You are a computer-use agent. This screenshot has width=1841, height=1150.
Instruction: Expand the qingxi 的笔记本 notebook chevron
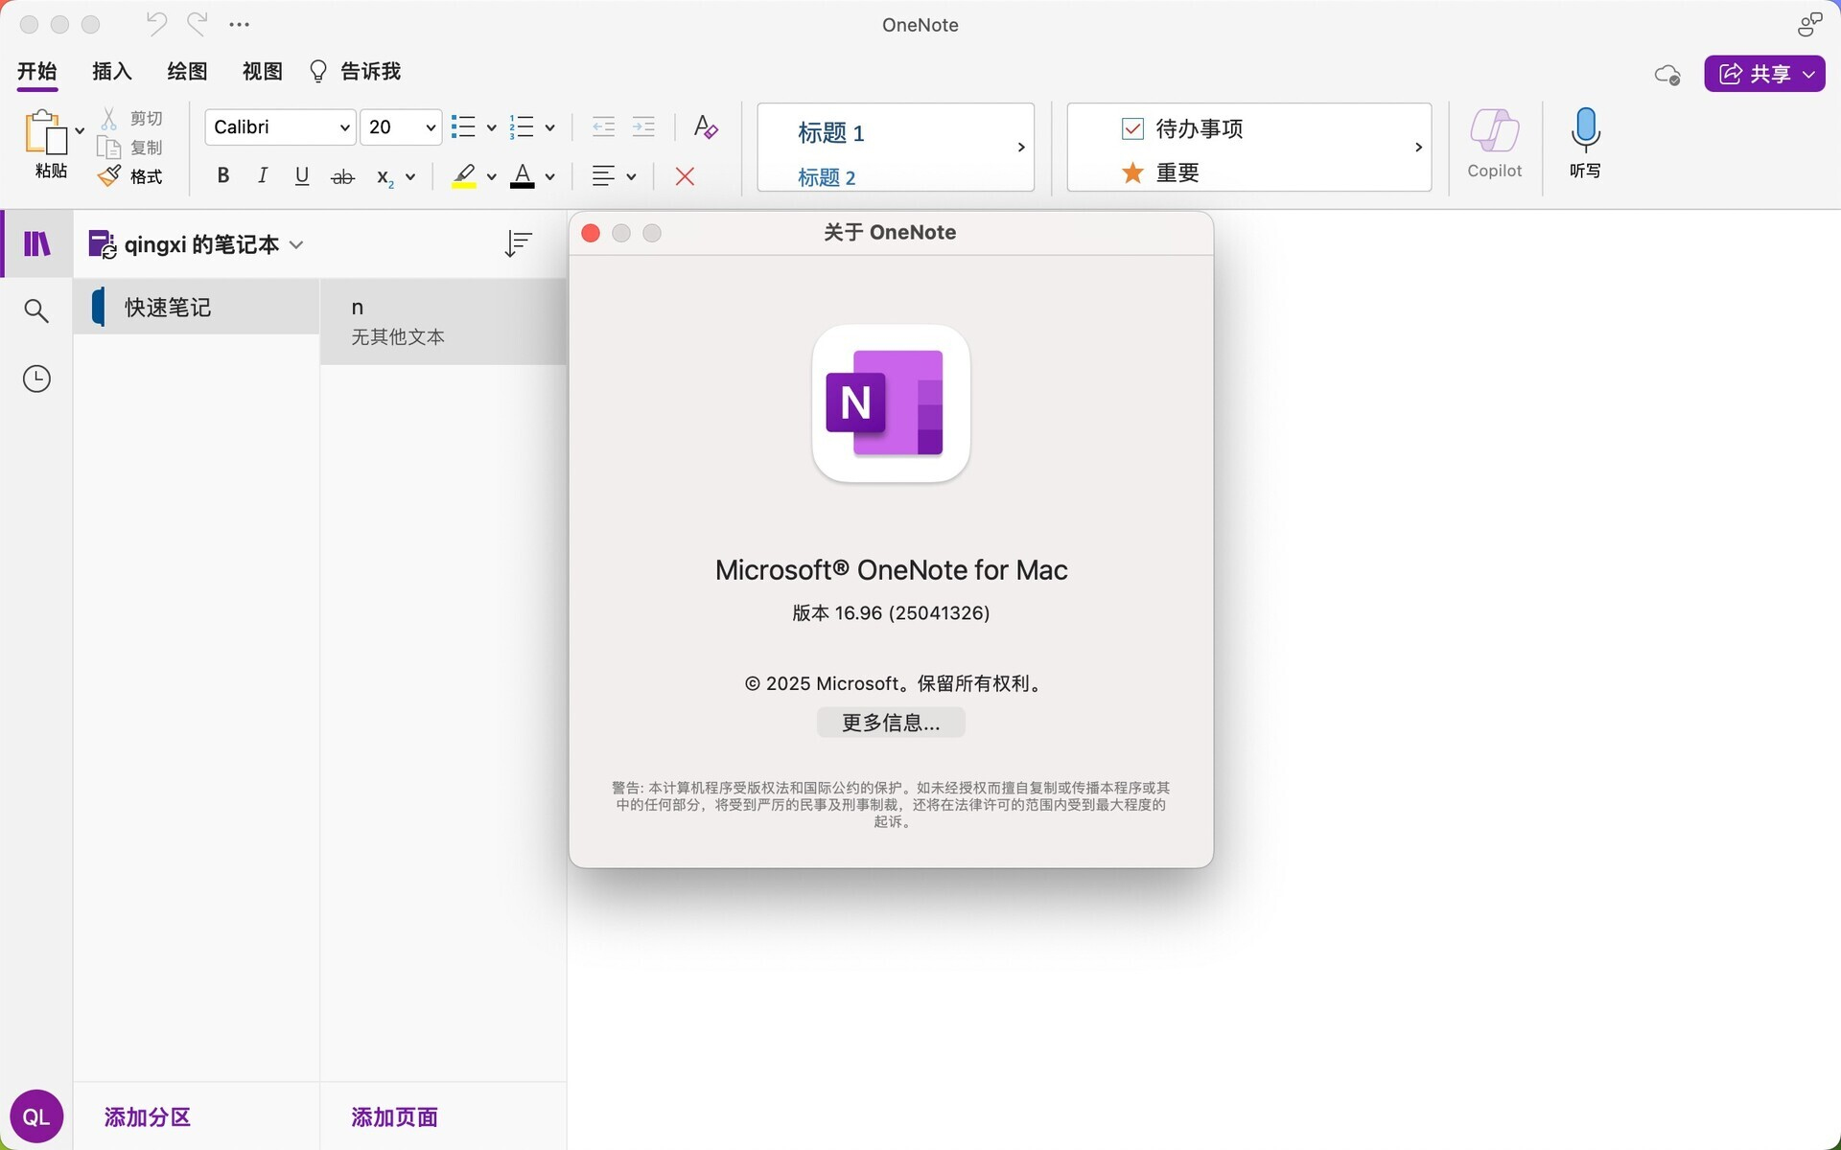tap(296, 244)
